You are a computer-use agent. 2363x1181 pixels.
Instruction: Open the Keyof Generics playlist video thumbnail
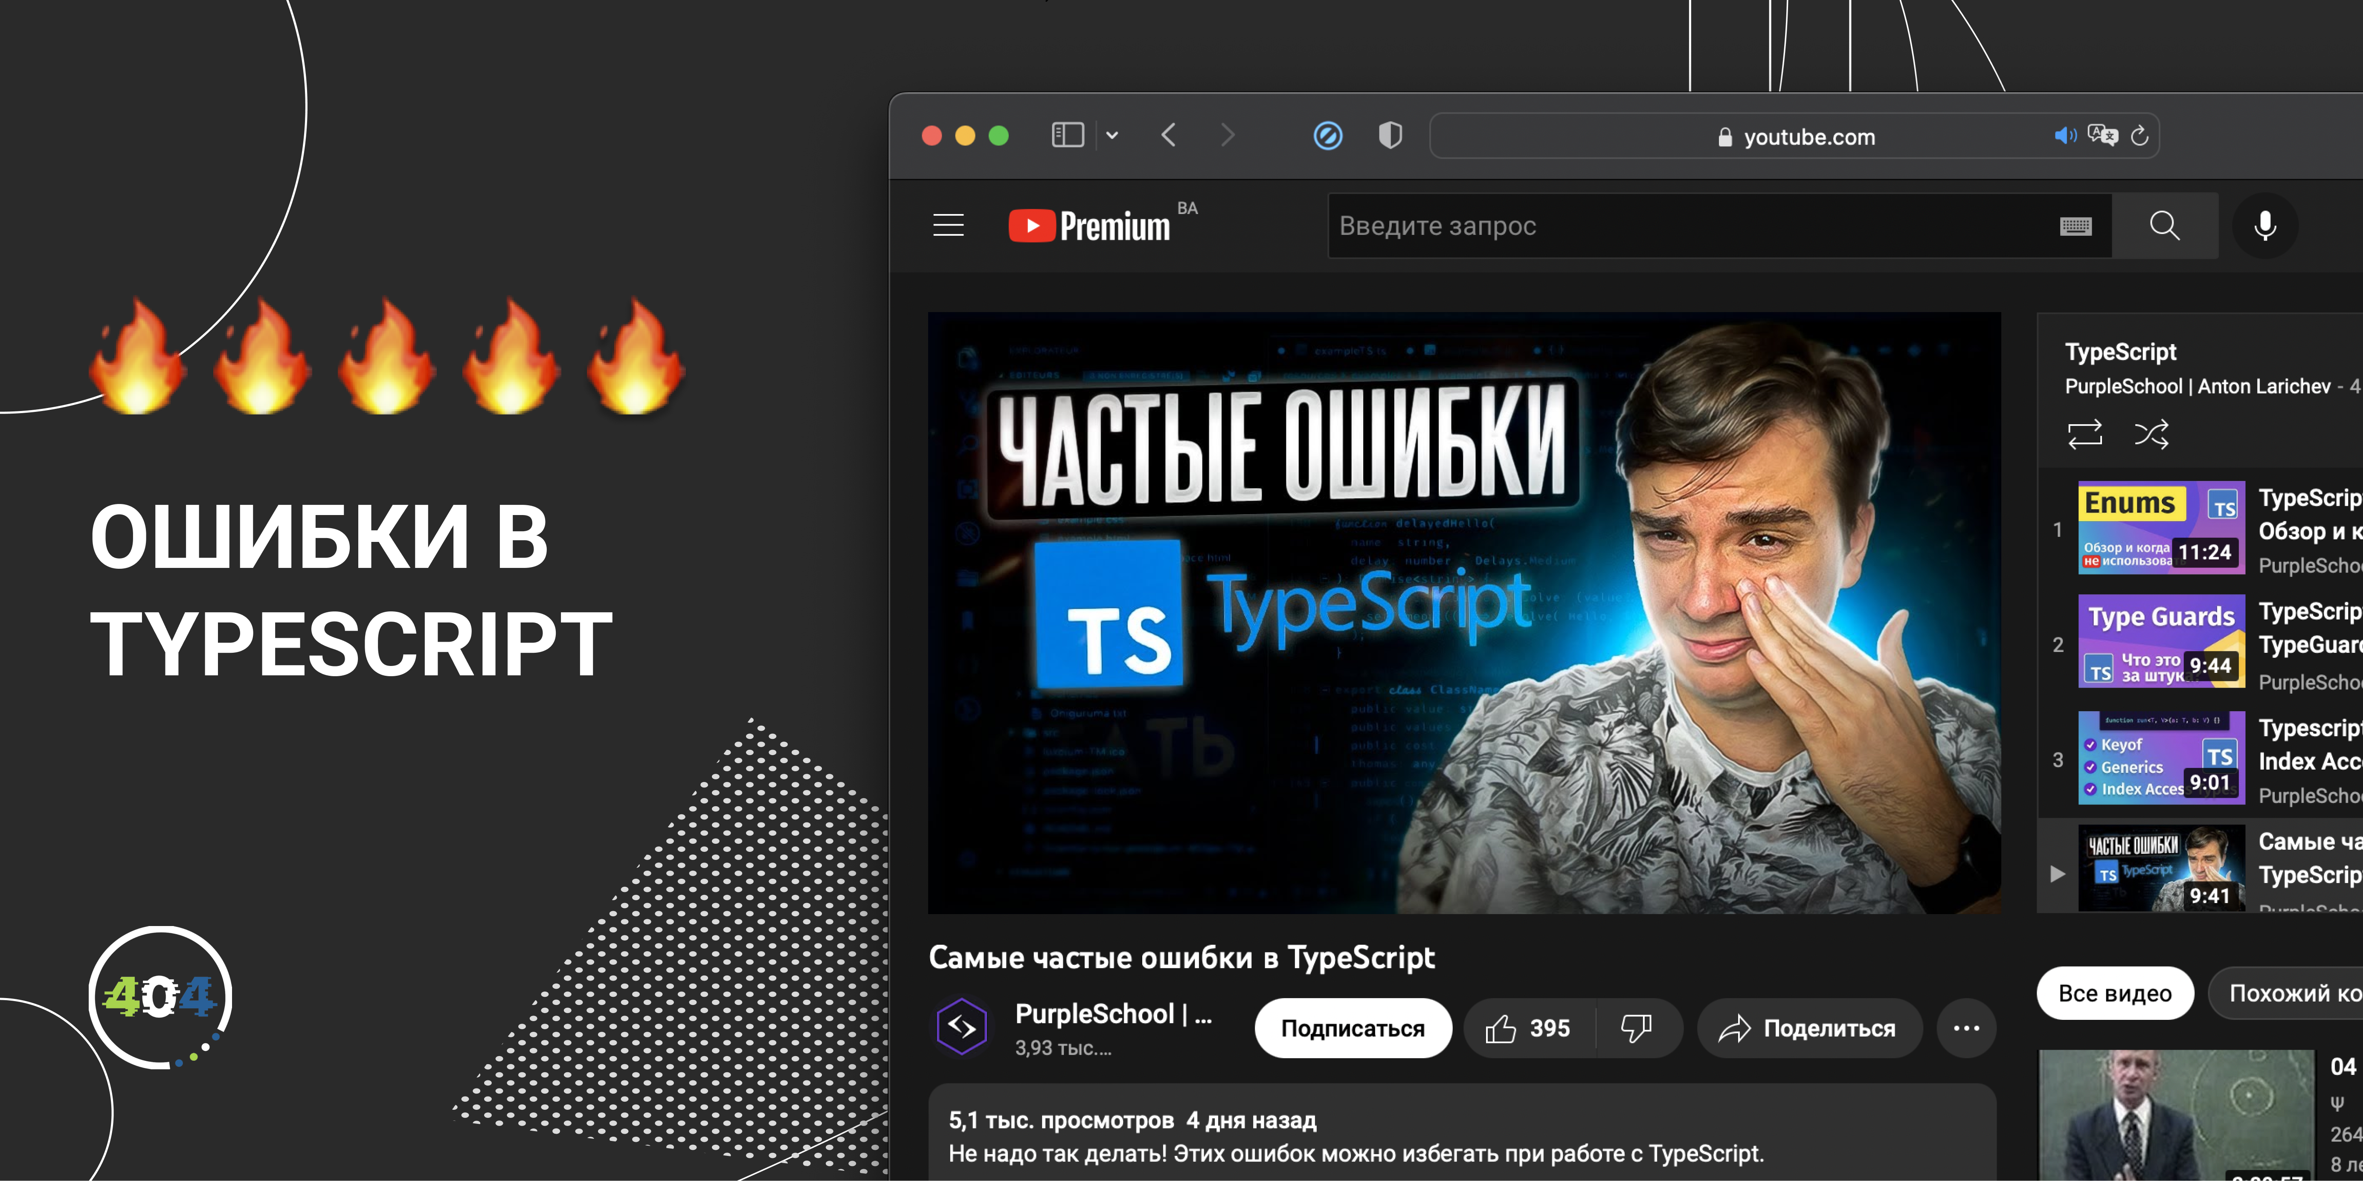2161,758
